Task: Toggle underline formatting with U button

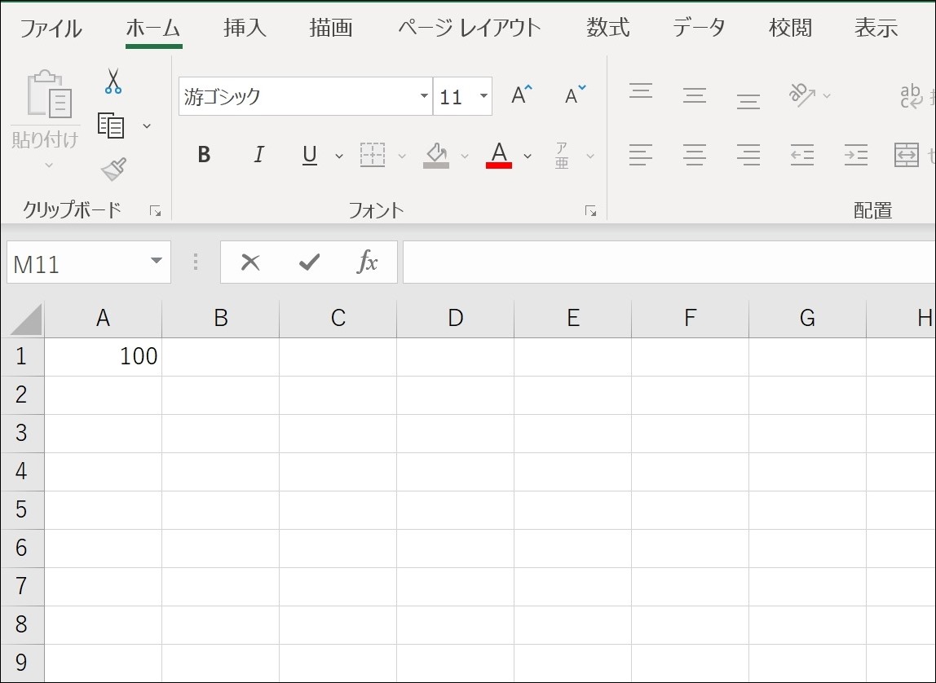Action: [310, 154]
